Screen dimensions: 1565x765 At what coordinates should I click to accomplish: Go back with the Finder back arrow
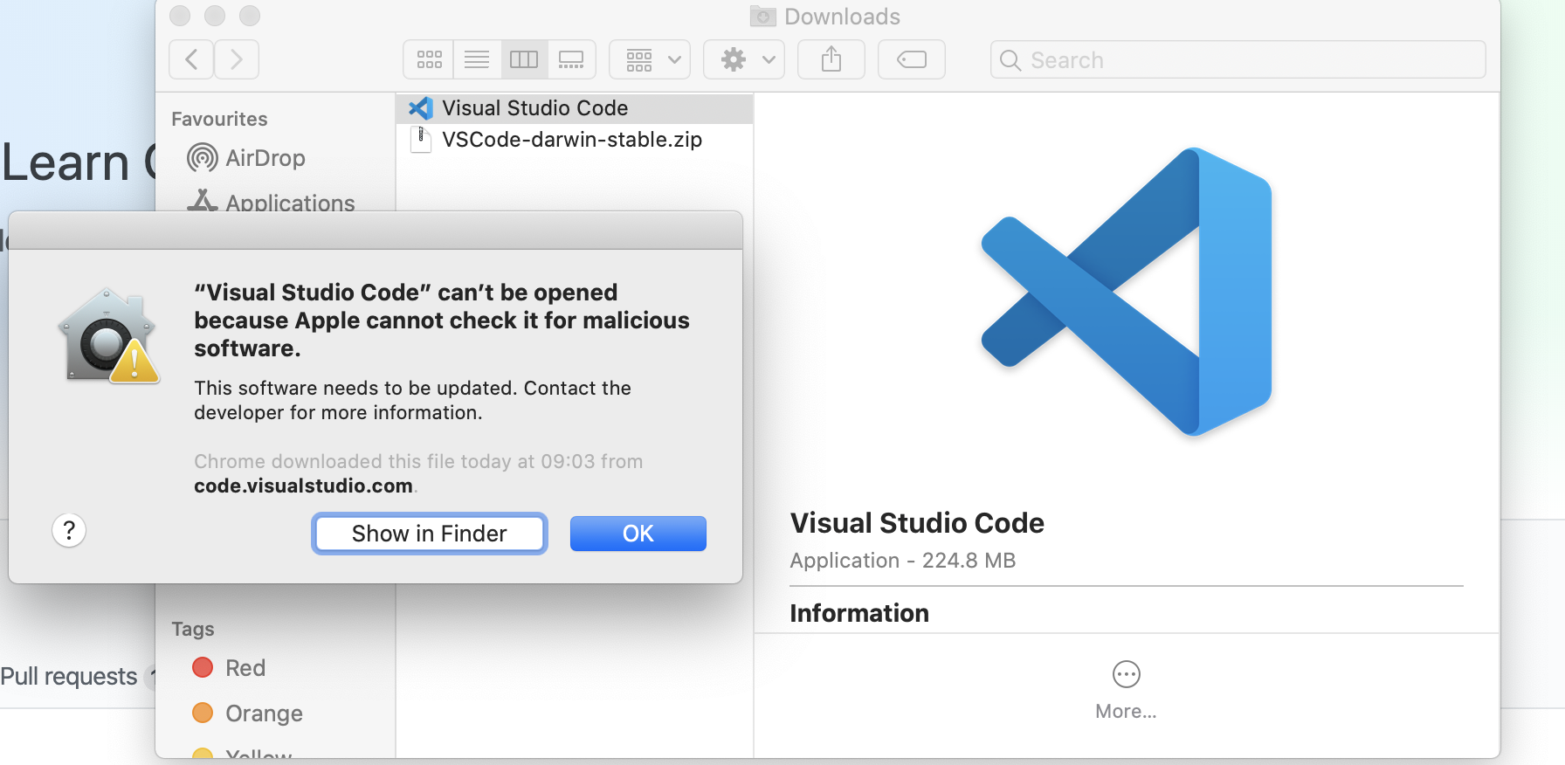pos(191,59)
